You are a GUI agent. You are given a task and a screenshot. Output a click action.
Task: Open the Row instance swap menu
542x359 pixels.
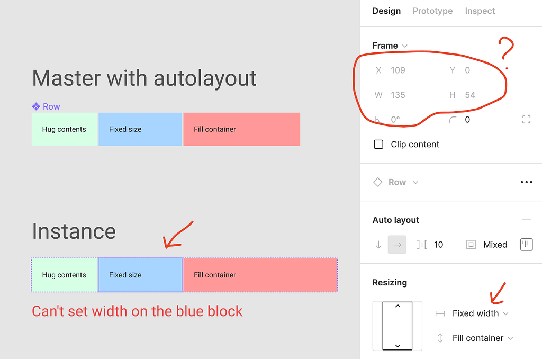pos(403,182)
